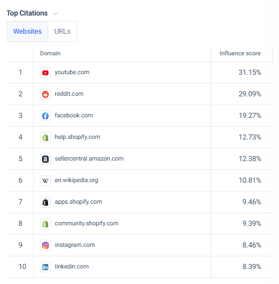The image size is (279, 284).
Task: Select the 9.39% influence score value
Action: pyautogui.click(x=252, y=224)
